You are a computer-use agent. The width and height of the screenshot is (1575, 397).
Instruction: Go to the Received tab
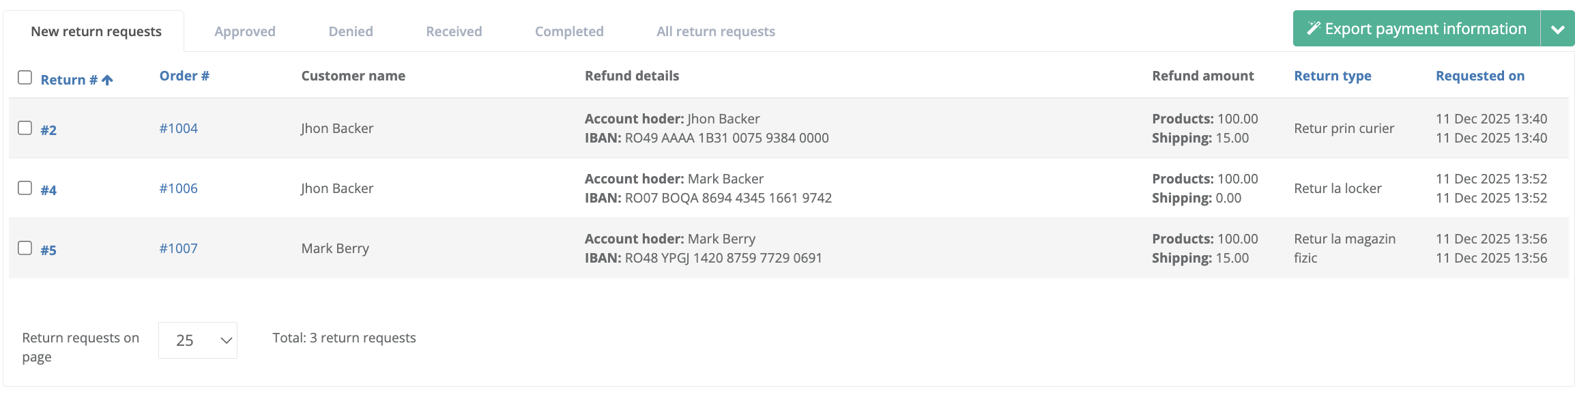pos(454,31)
